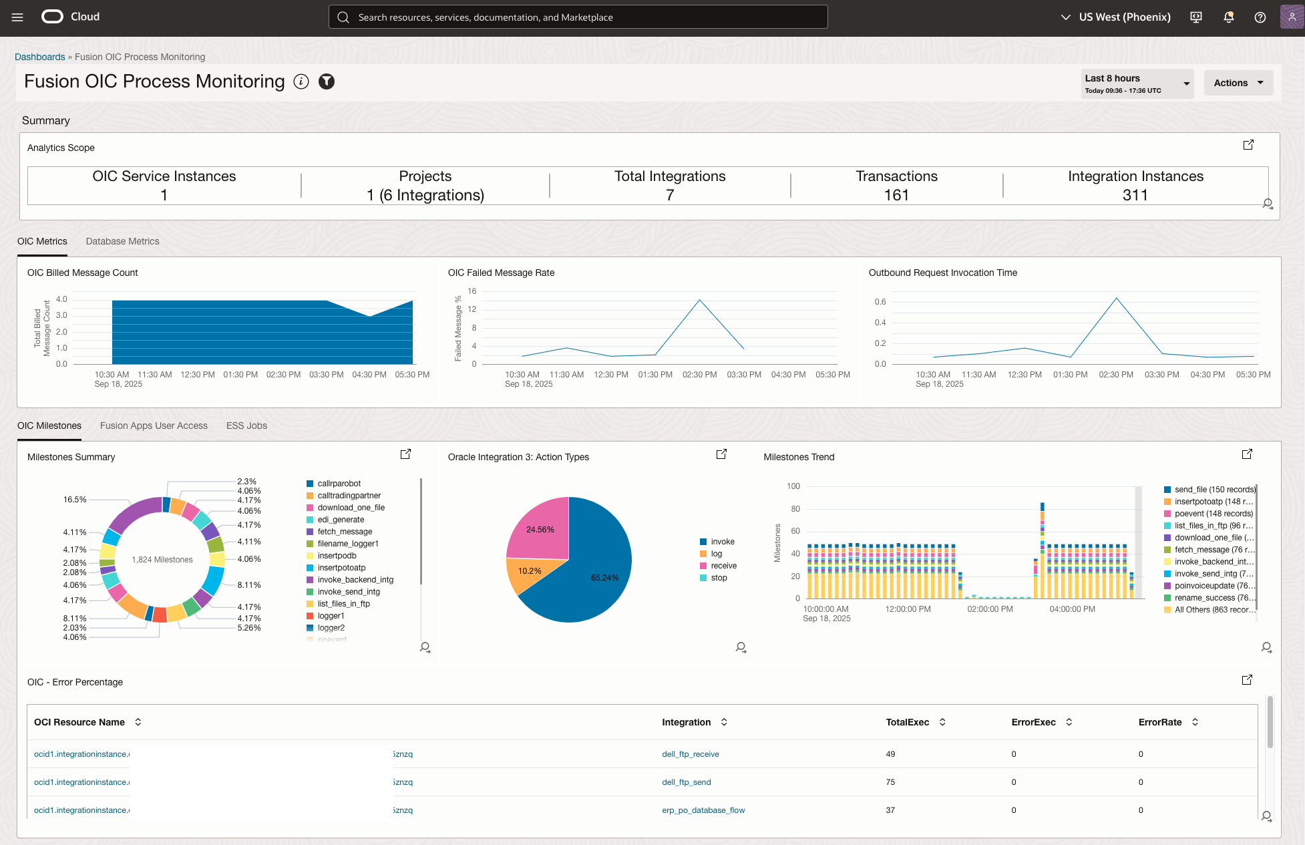Open Milestones Trend in expanded view
Viewport: 1305px width, 845px height.
pyautogui.click(x=1246, y=454)
